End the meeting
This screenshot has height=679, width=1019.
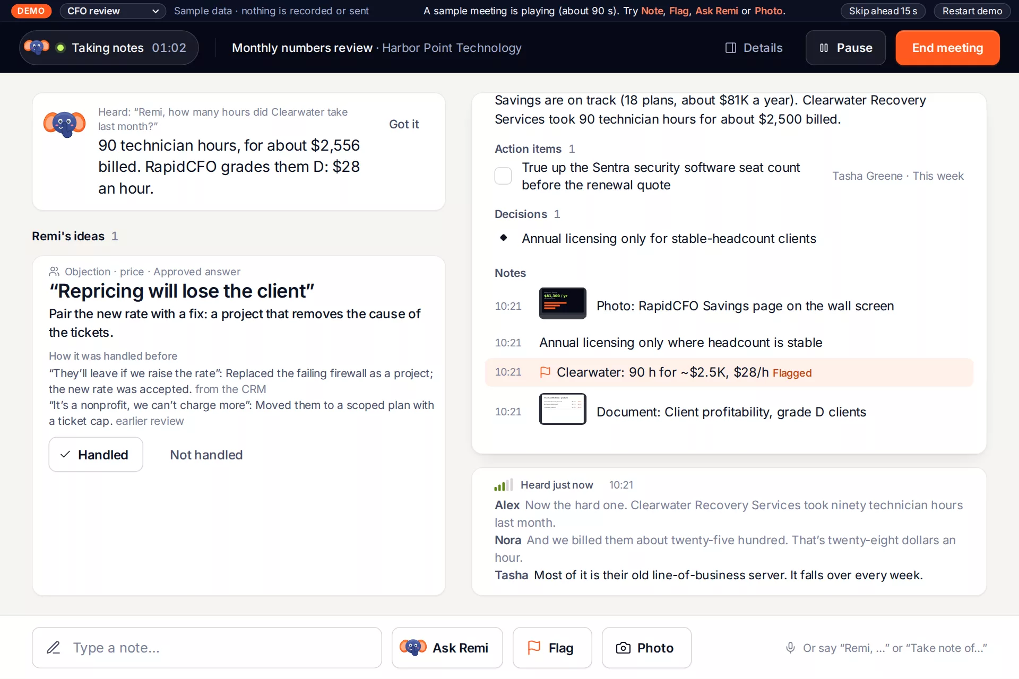click(947, 48)
